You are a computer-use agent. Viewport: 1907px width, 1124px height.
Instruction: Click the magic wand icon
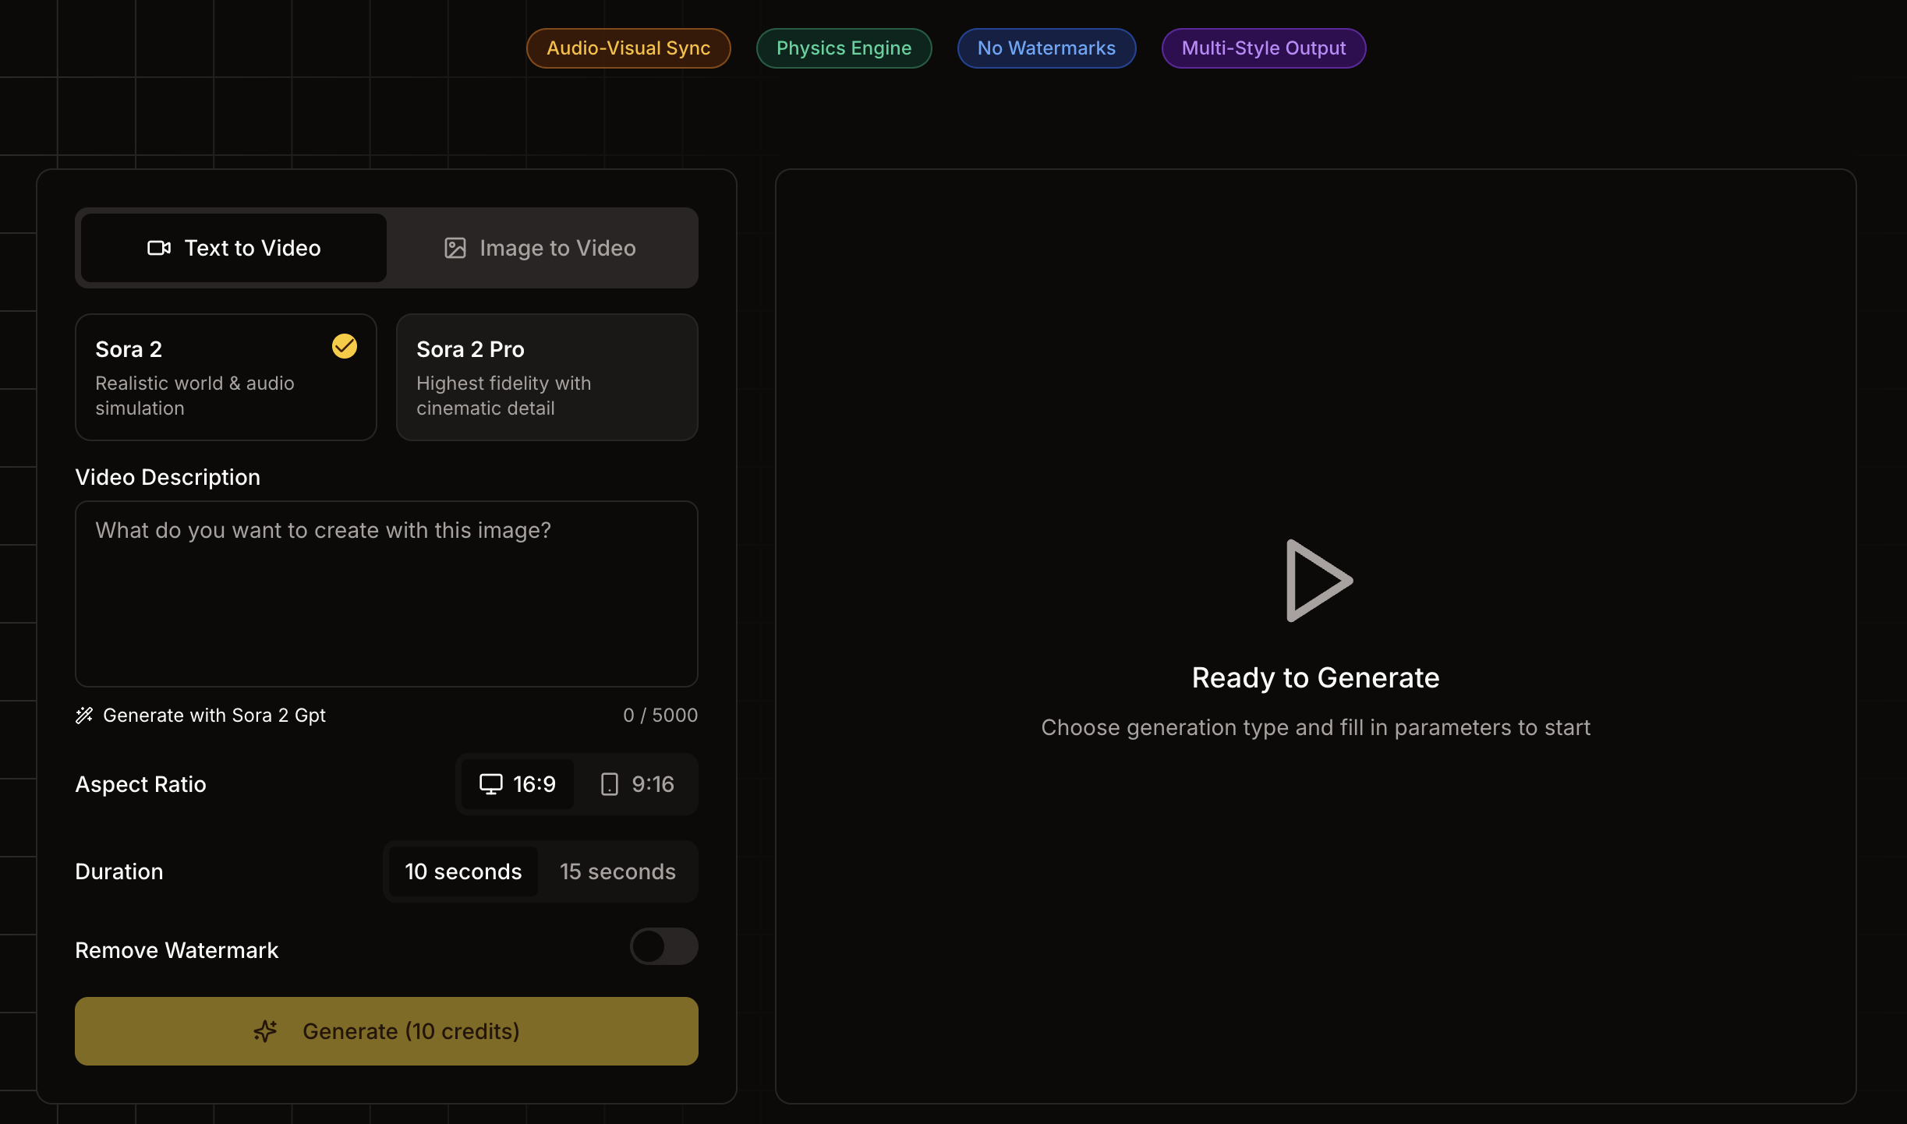[84, 715]
